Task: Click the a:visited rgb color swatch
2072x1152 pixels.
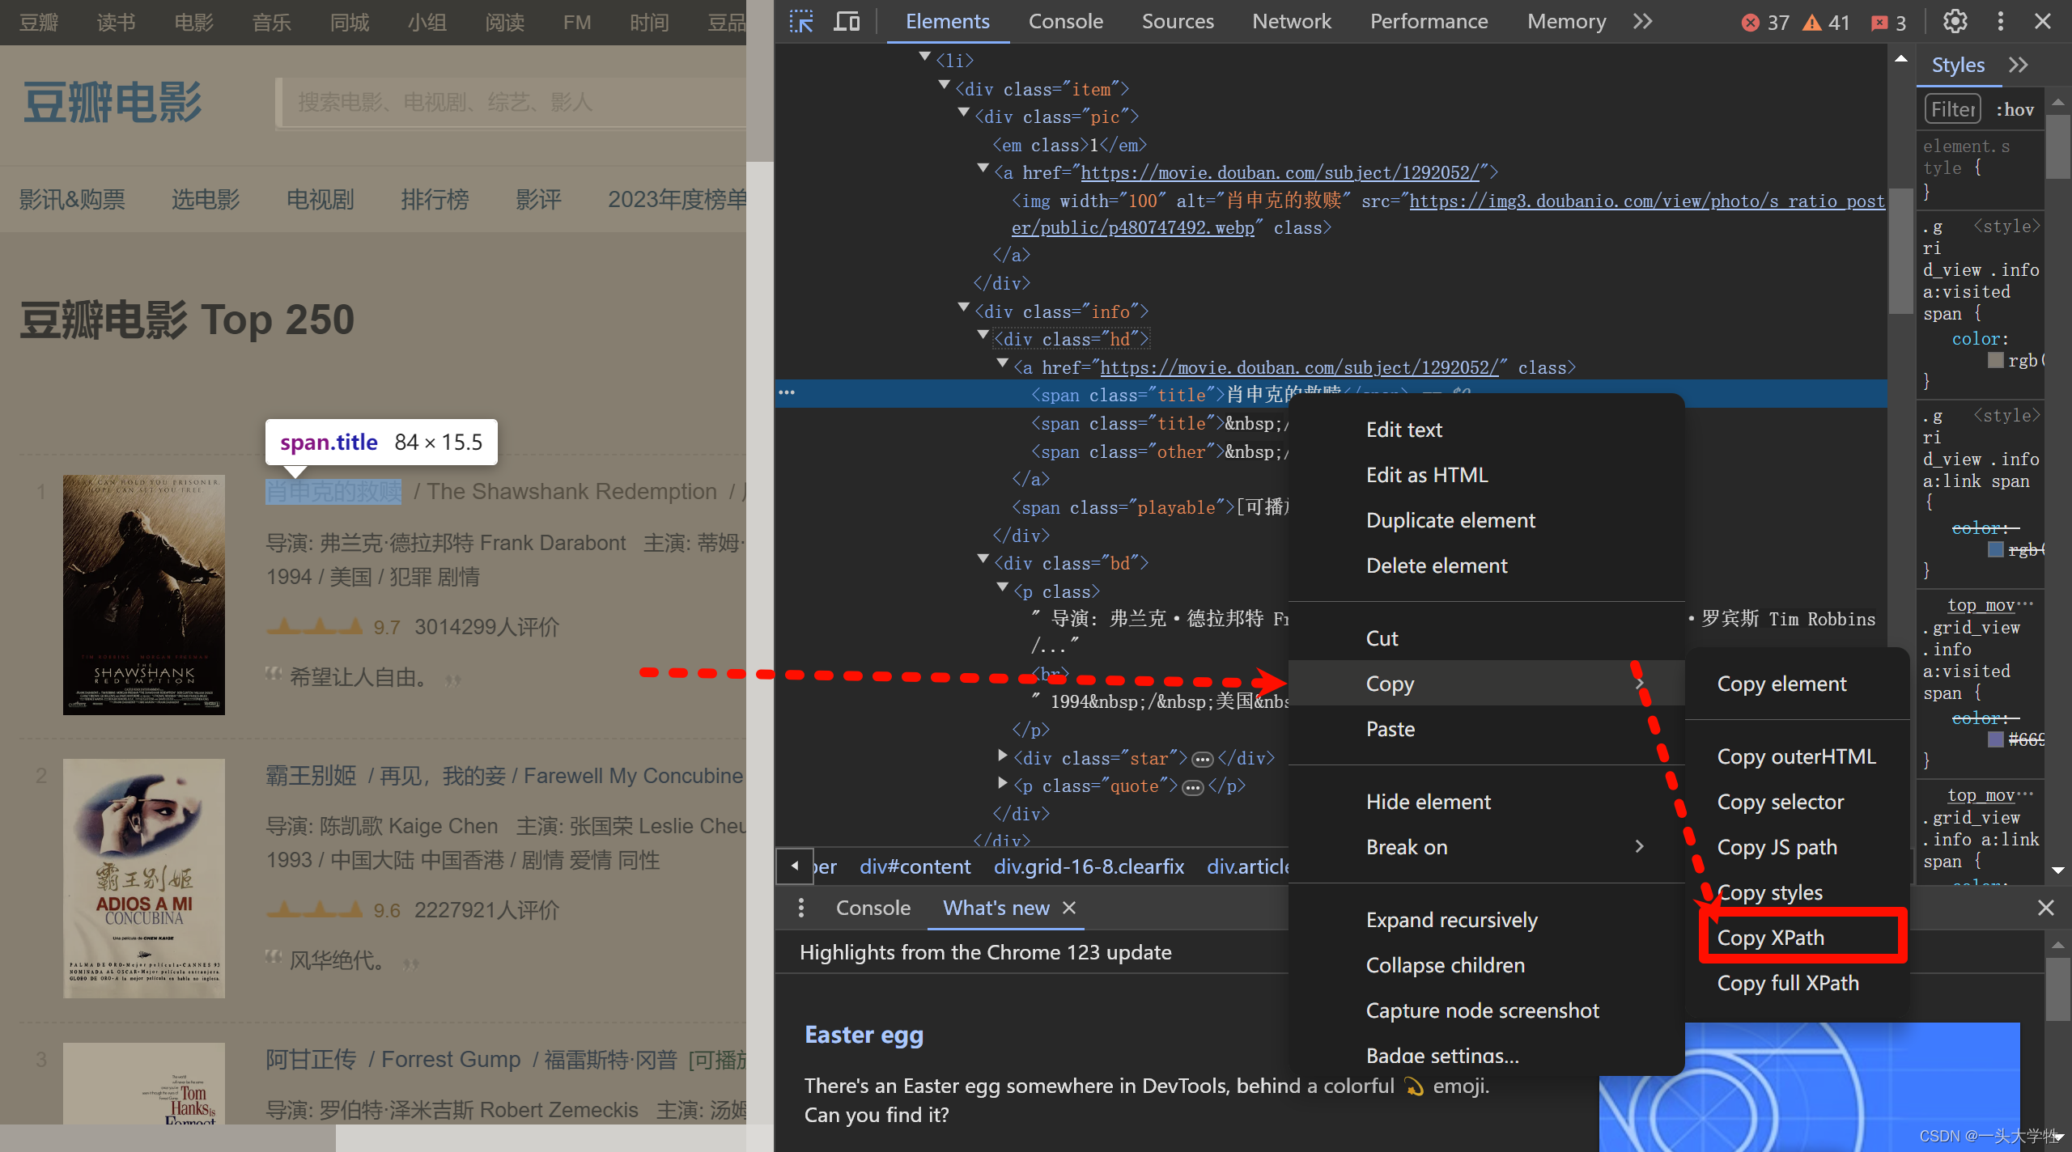Action: click(1995, 361)
